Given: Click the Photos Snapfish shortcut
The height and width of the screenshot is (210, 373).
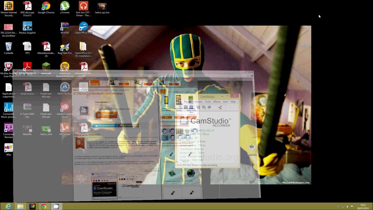Looking at the screenshot, I should [27, 28].
